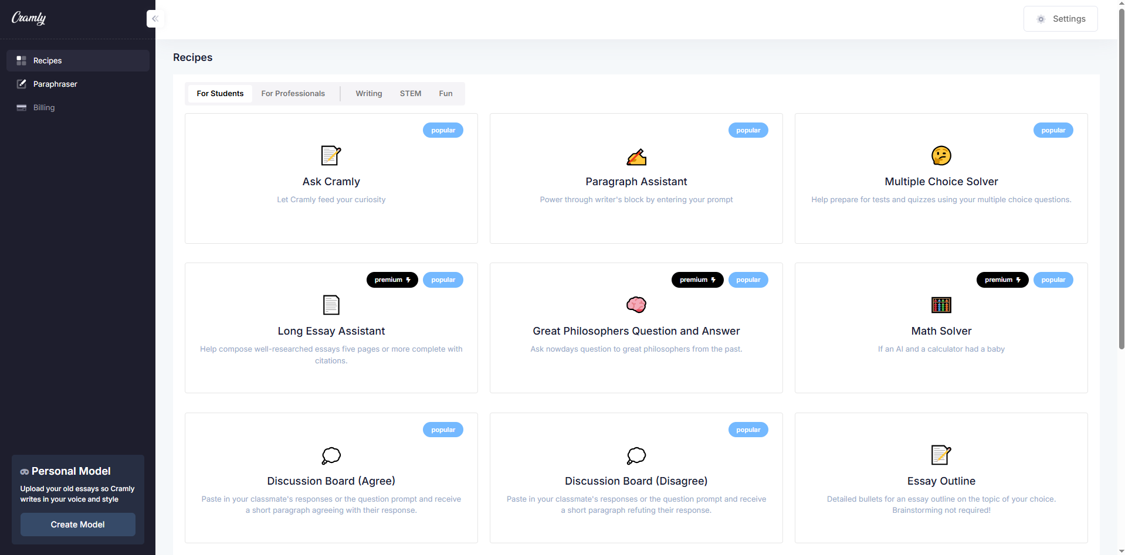Image resolution: width=1125 pixels, height=555 pixels.
Task: Click the Paragraph Assistant writing hand icon
Action: pos(636,156)
